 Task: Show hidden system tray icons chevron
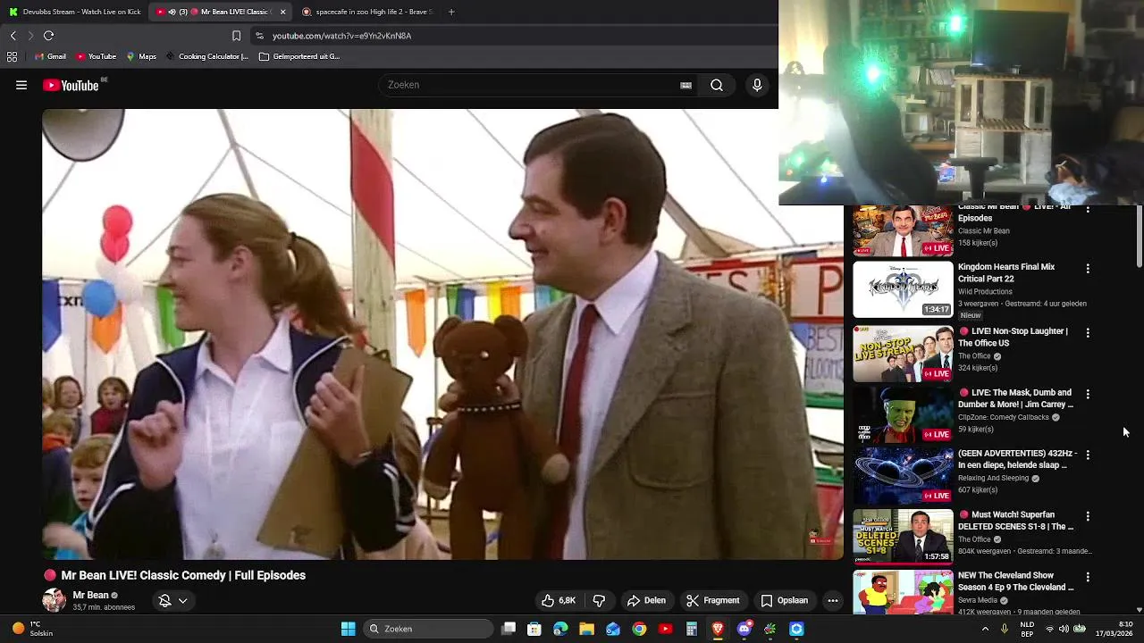point(985,629)
